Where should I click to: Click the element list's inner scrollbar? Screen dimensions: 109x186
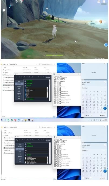click(47, 92)
